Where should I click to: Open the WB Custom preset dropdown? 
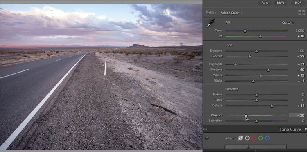click(x=289, y=22)
